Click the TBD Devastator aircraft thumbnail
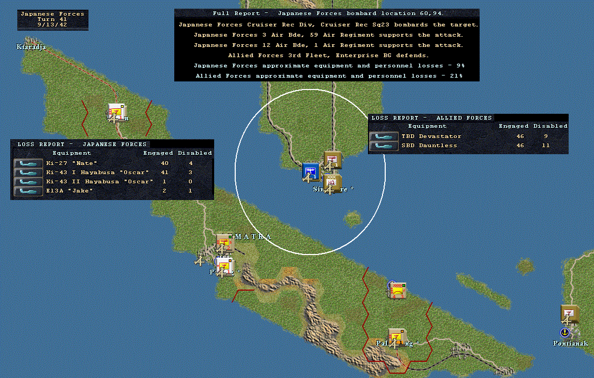This screenshot has height=378, width=594. [384, 136]
